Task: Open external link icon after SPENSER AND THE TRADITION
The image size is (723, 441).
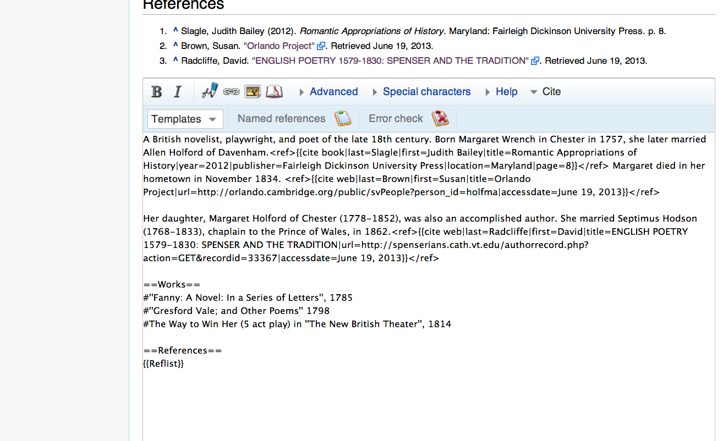Action: 534,61
